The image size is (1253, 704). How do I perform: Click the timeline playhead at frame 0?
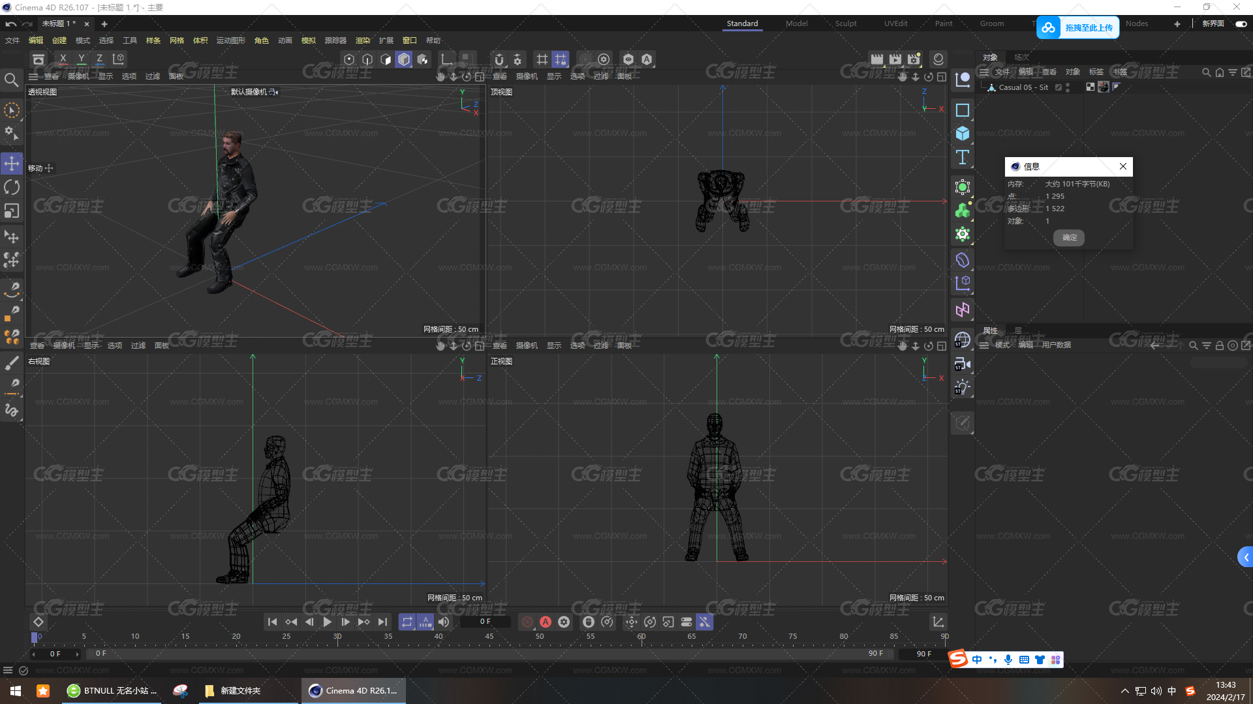coord(35,637)
